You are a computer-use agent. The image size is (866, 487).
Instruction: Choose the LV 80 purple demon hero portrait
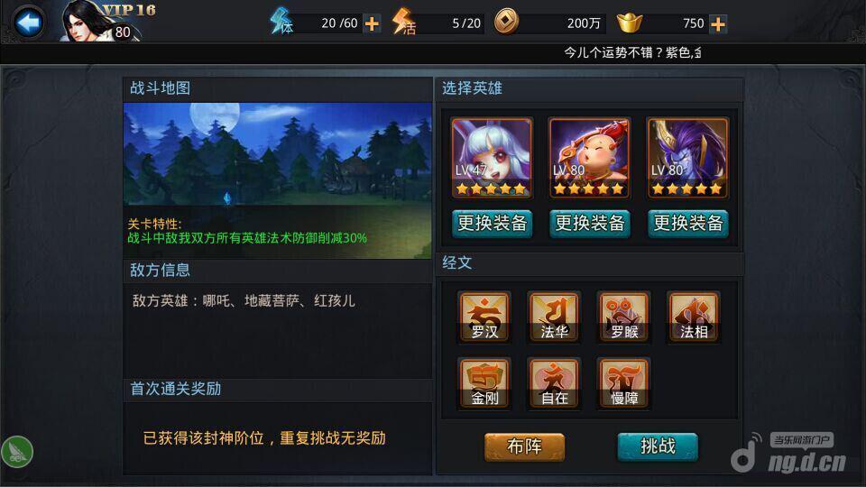687,158
